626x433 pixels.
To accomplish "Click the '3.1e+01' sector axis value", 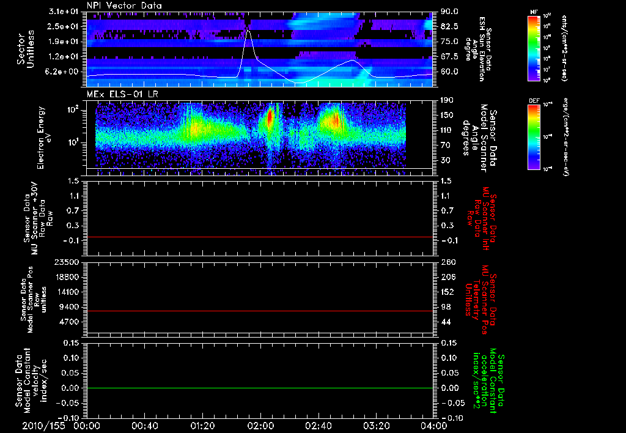I will (x=65, y=12).
